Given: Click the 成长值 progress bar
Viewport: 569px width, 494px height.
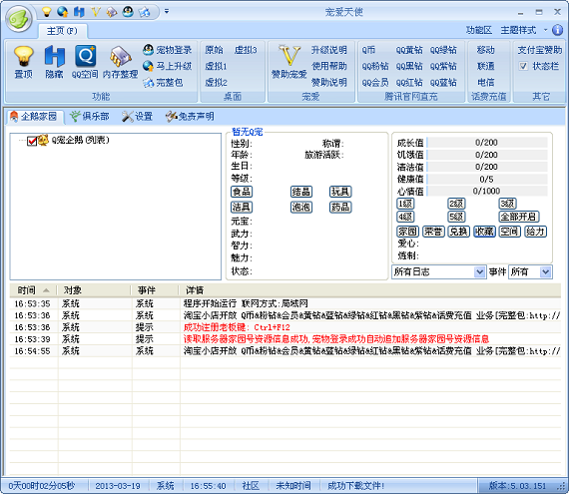Looking at the screenshot, I should (487, 143).
